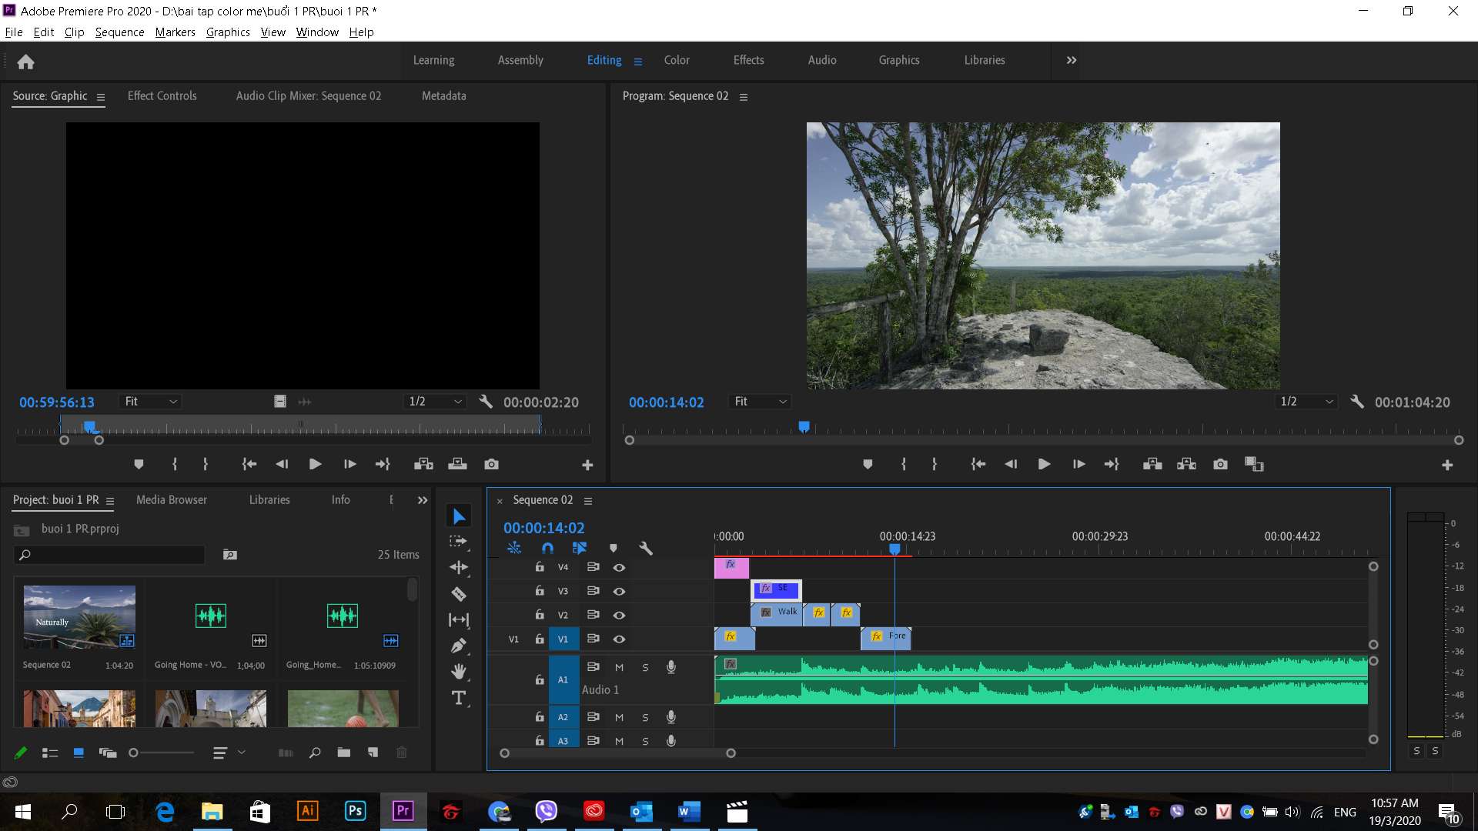Mute the A1 audio track
The height and width of the screenshot is (831, 1478).
[619, 667]
